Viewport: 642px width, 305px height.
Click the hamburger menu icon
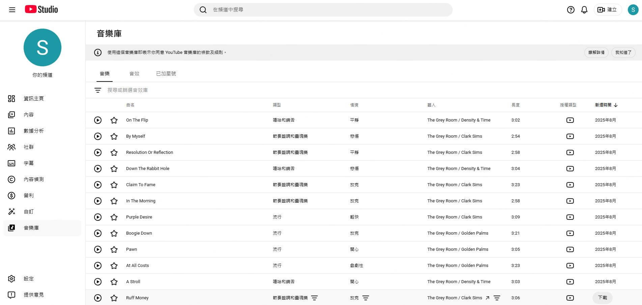[12, 10]
